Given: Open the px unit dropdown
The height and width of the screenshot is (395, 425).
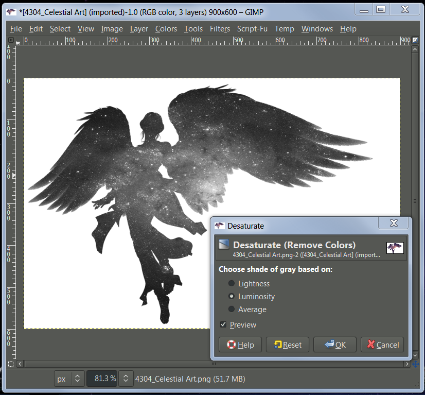Looking at the screenshot, I should tap(69, 379).
